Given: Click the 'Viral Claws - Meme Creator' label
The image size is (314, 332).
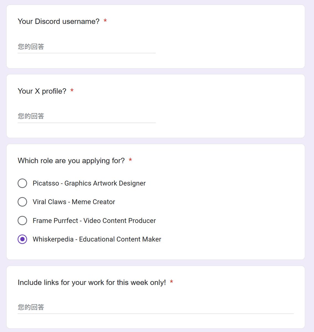Looking at the screenshot, I should (74, 202).
